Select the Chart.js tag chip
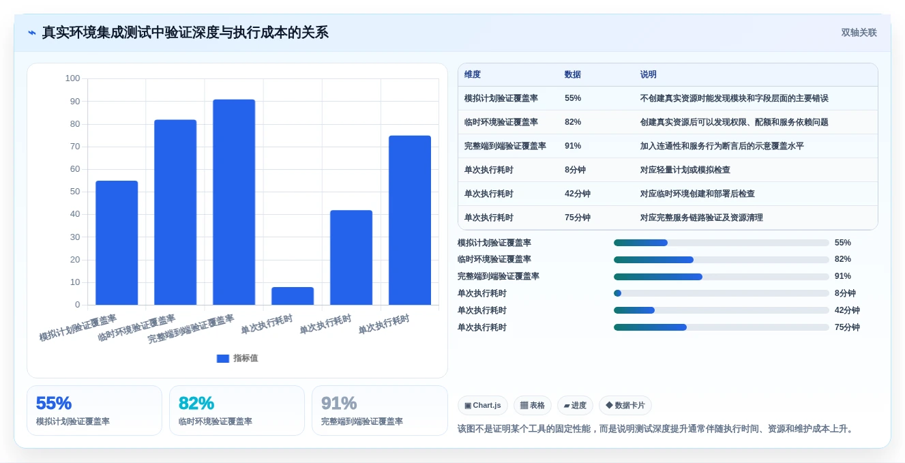Screen dimensions: 905x463 [483, 405]
